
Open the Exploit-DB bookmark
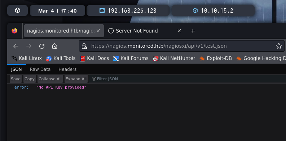pos(216,58)
